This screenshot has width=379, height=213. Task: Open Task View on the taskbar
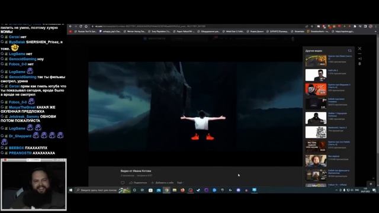pos(142,191)
